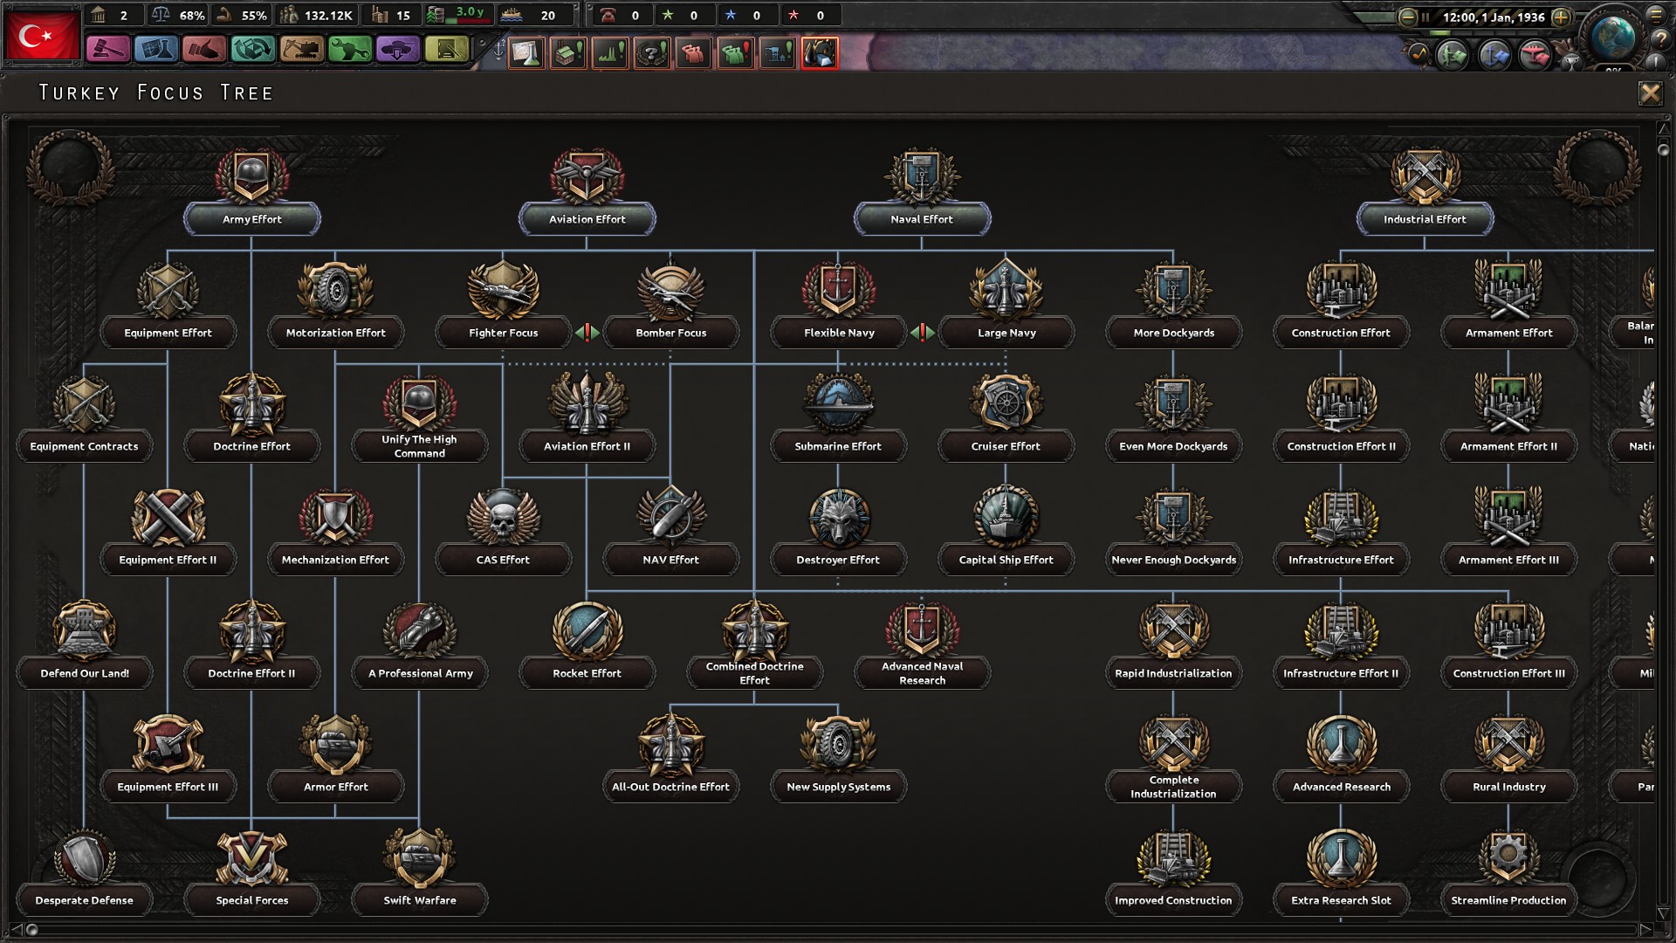Click the vertical scrollbar handle of the focus tree
Image resolution: width=1676 pixels, height=943 pixels.
click(x=1663, y=150)
